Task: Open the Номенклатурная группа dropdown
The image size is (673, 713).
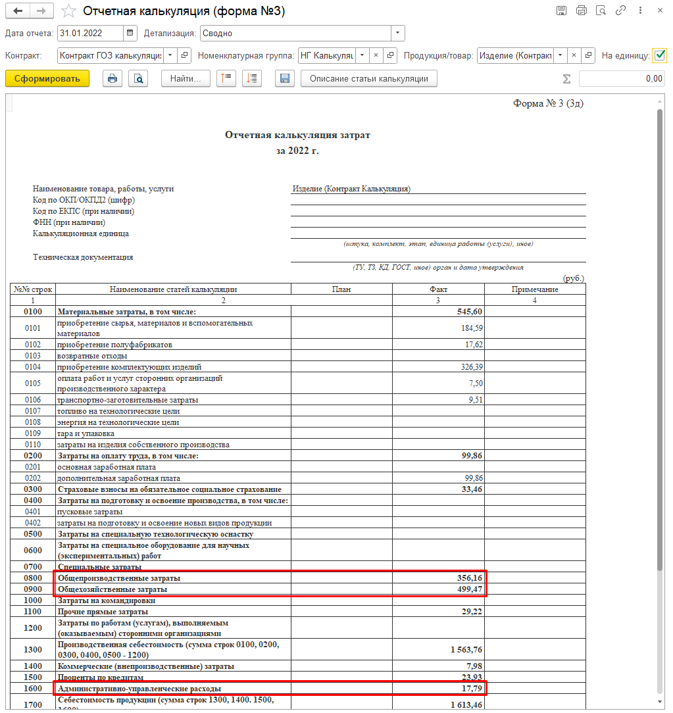Action: click(361, 56)
